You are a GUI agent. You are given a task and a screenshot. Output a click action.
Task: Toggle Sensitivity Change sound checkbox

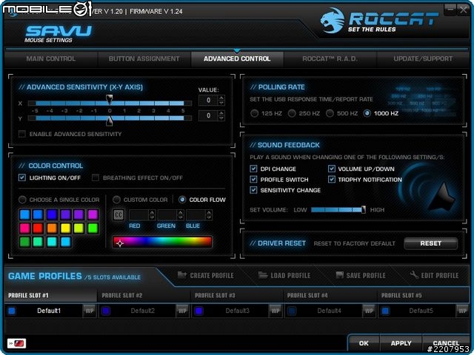253,190
